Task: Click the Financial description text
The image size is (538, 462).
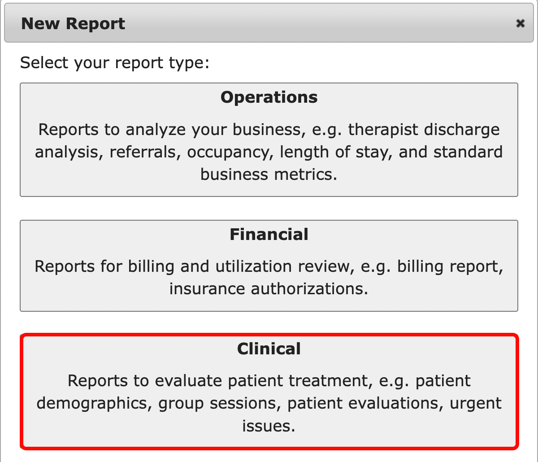Action: coord(269,277)
